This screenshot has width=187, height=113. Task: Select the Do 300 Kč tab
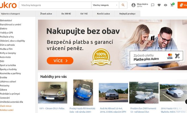(x=66, y=14)
